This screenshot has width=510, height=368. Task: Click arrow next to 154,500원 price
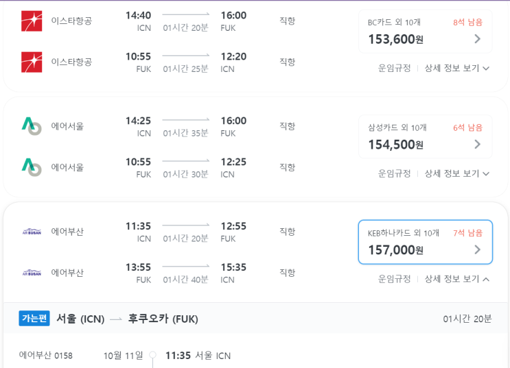coord(478,145)
